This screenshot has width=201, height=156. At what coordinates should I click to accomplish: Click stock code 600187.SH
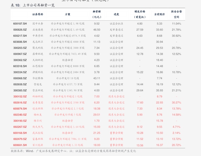20,24
